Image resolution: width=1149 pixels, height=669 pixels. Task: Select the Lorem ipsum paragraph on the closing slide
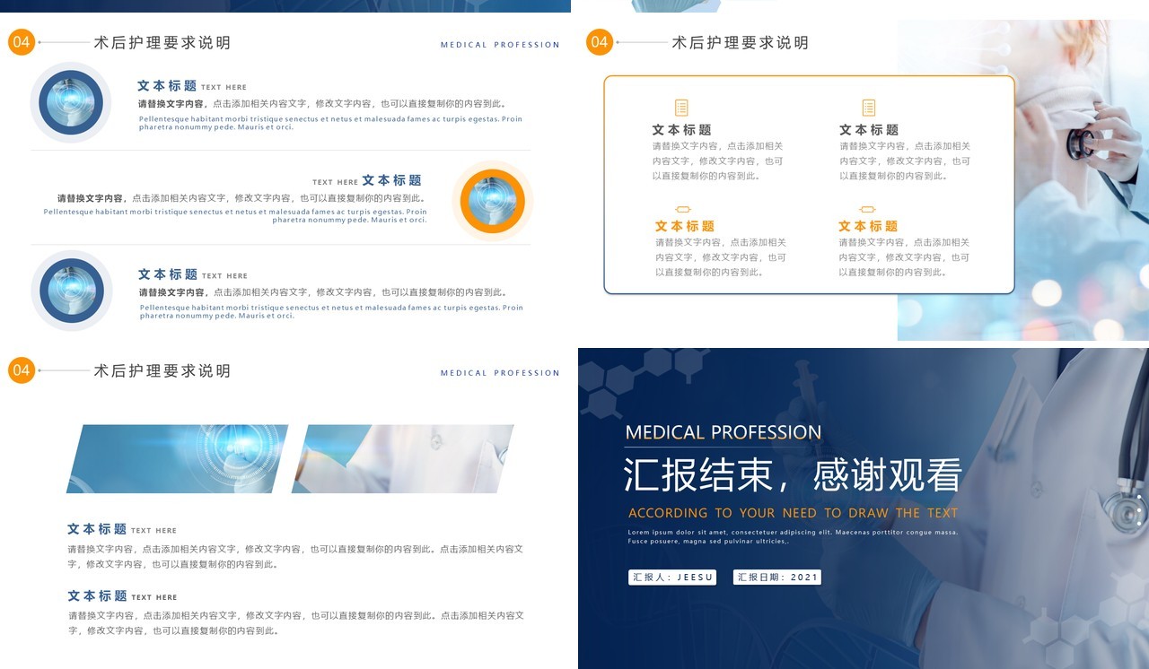point(793,536)
